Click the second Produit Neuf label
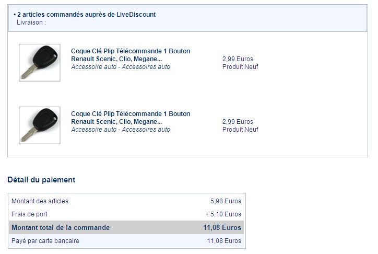The image size is (378, 254). (x=240, y=130)
